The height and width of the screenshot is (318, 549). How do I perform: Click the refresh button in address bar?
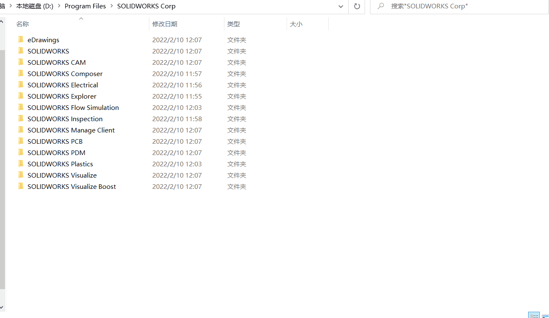[357, 6]
